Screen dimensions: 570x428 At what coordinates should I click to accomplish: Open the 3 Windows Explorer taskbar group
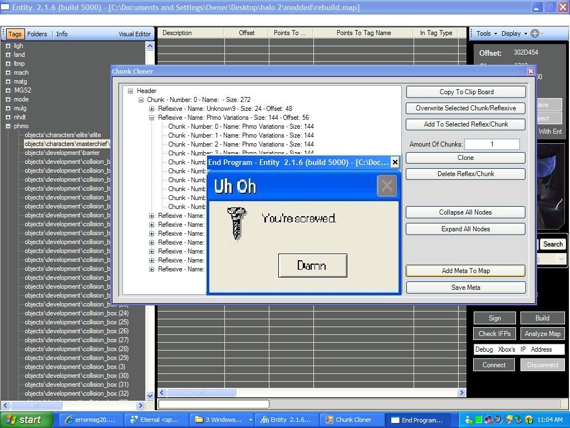(222, 420)
